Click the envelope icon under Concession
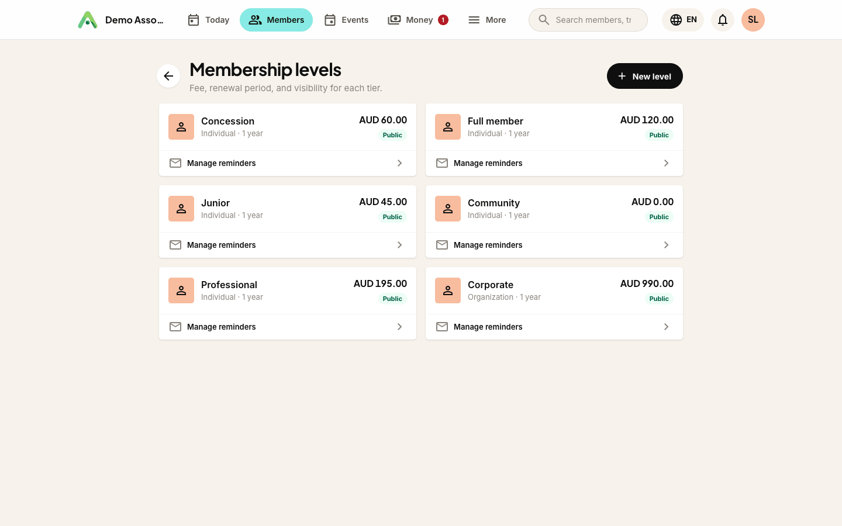 point(175,163)
